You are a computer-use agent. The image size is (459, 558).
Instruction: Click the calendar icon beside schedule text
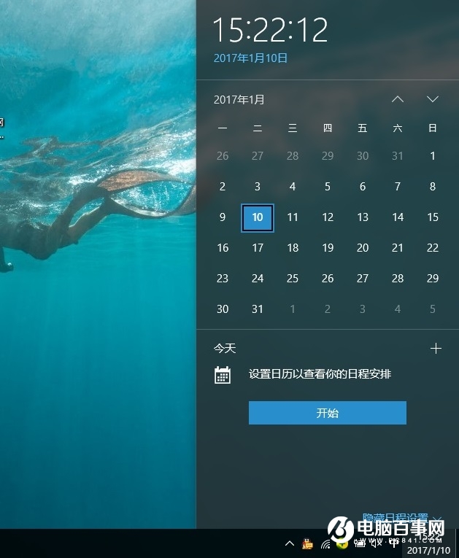(x=223, y=375)
